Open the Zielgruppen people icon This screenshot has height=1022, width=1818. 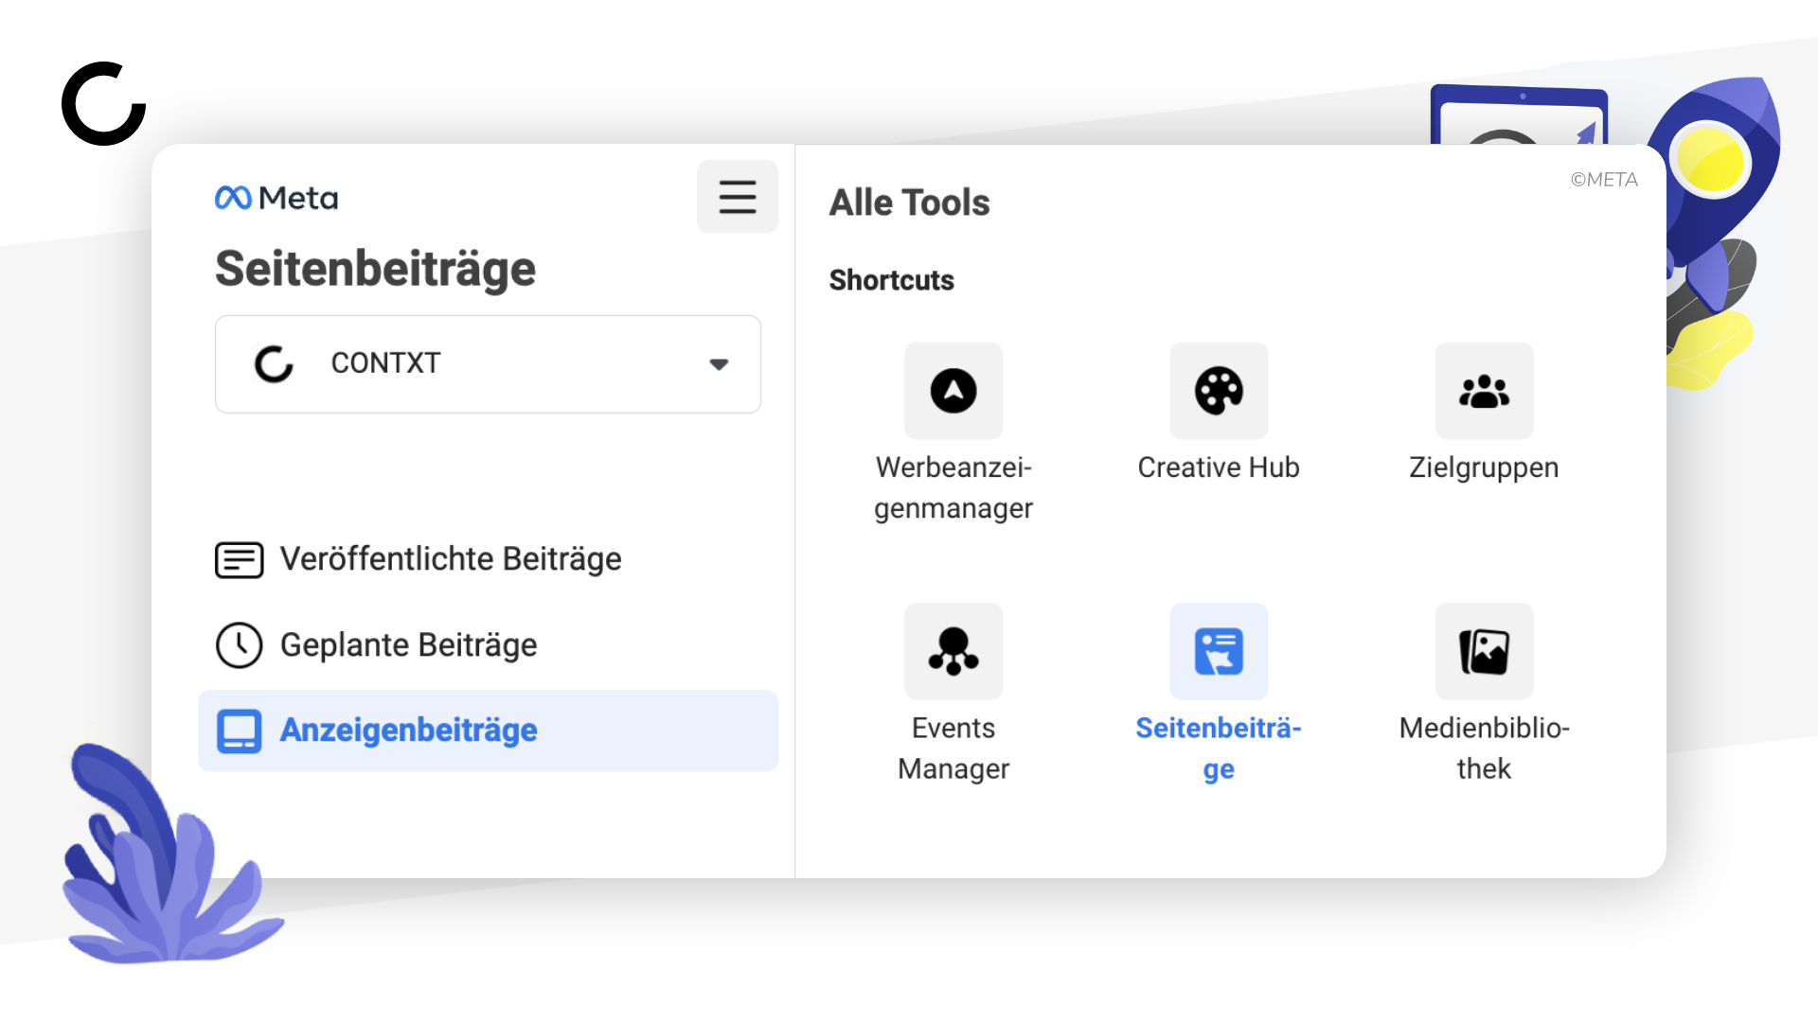click(1484, 391)
